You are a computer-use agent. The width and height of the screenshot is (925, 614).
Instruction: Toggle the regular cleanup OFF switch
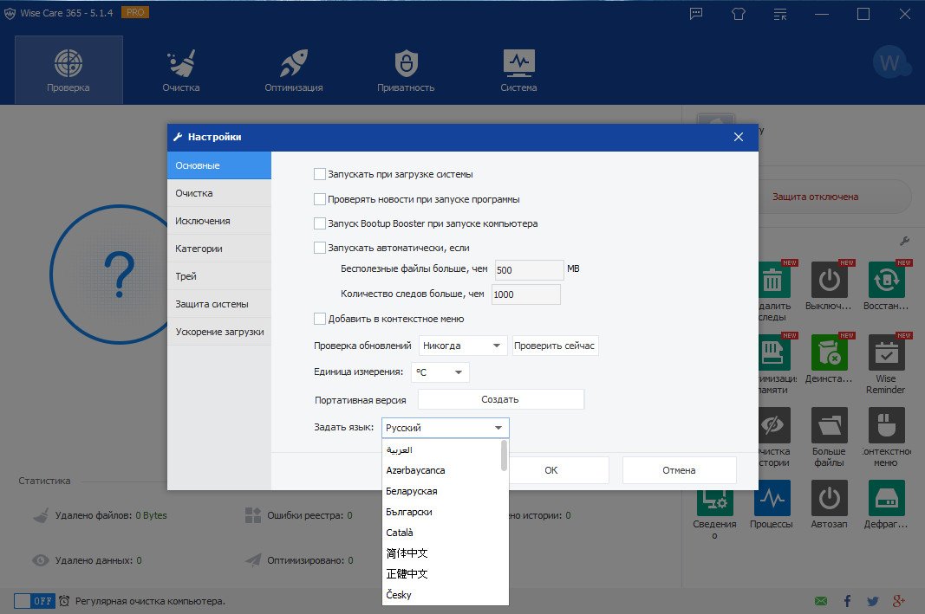35,601
